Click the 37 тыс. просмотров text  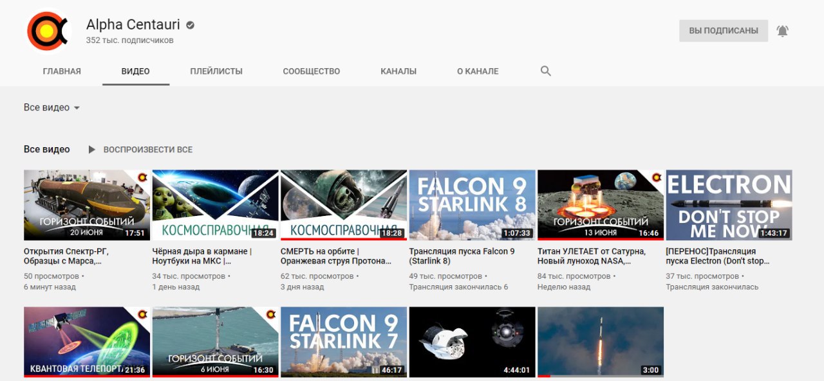tap(702, 276)
